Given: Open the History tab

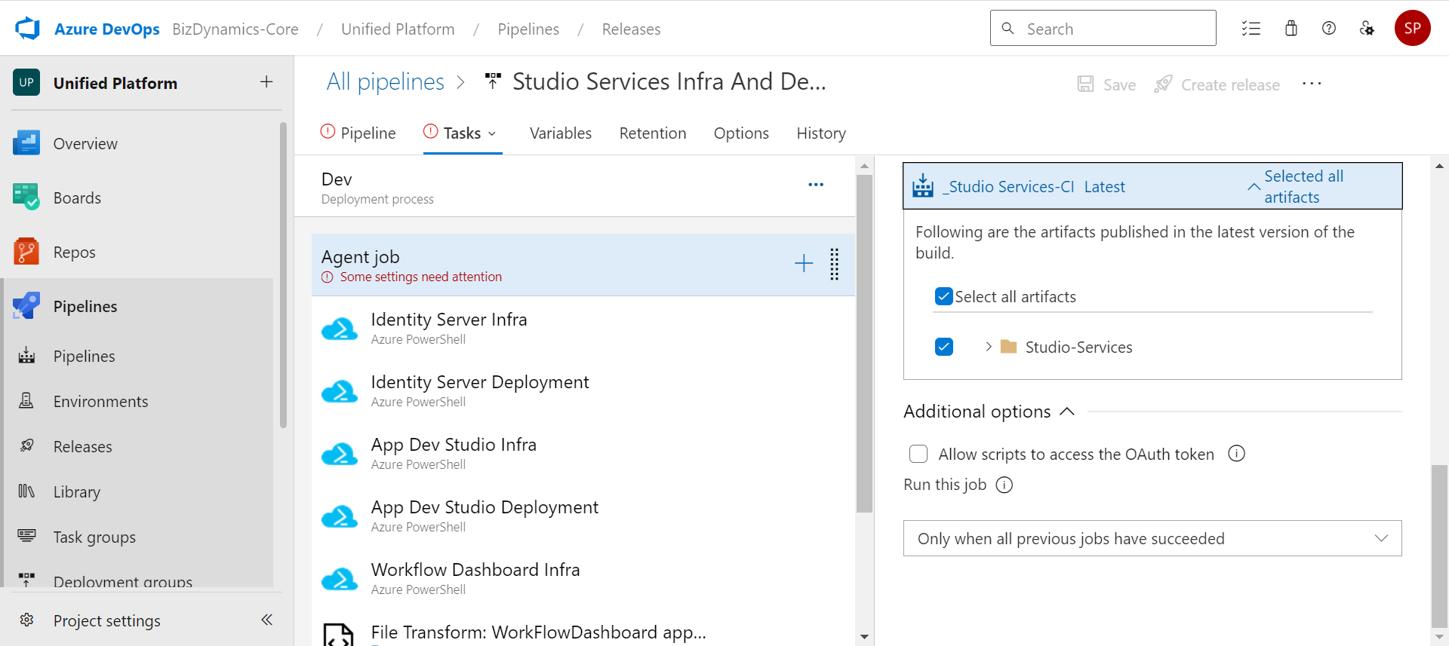Looking at the screenshot, I should tap(821, 133).
